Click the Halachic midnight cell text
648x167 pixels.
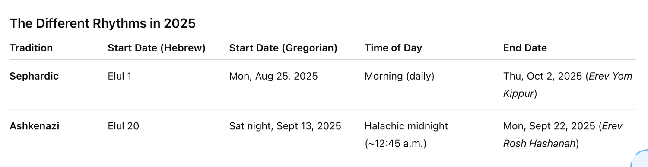coord(407,126)
